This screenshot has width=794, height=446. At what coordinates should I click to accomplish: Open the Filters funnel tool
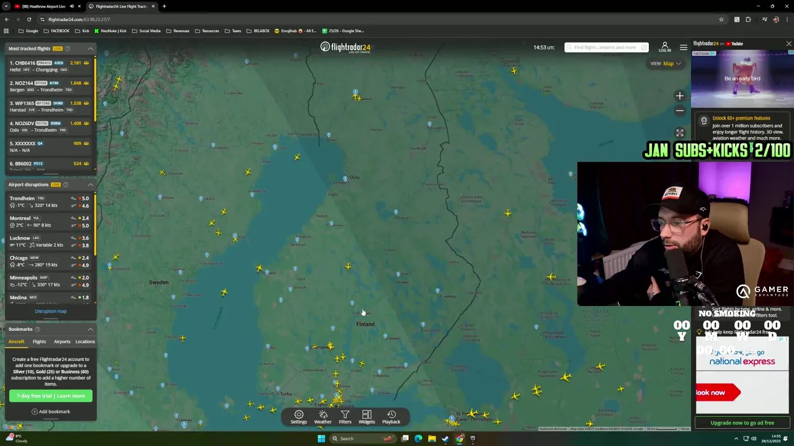coord(345,417)
